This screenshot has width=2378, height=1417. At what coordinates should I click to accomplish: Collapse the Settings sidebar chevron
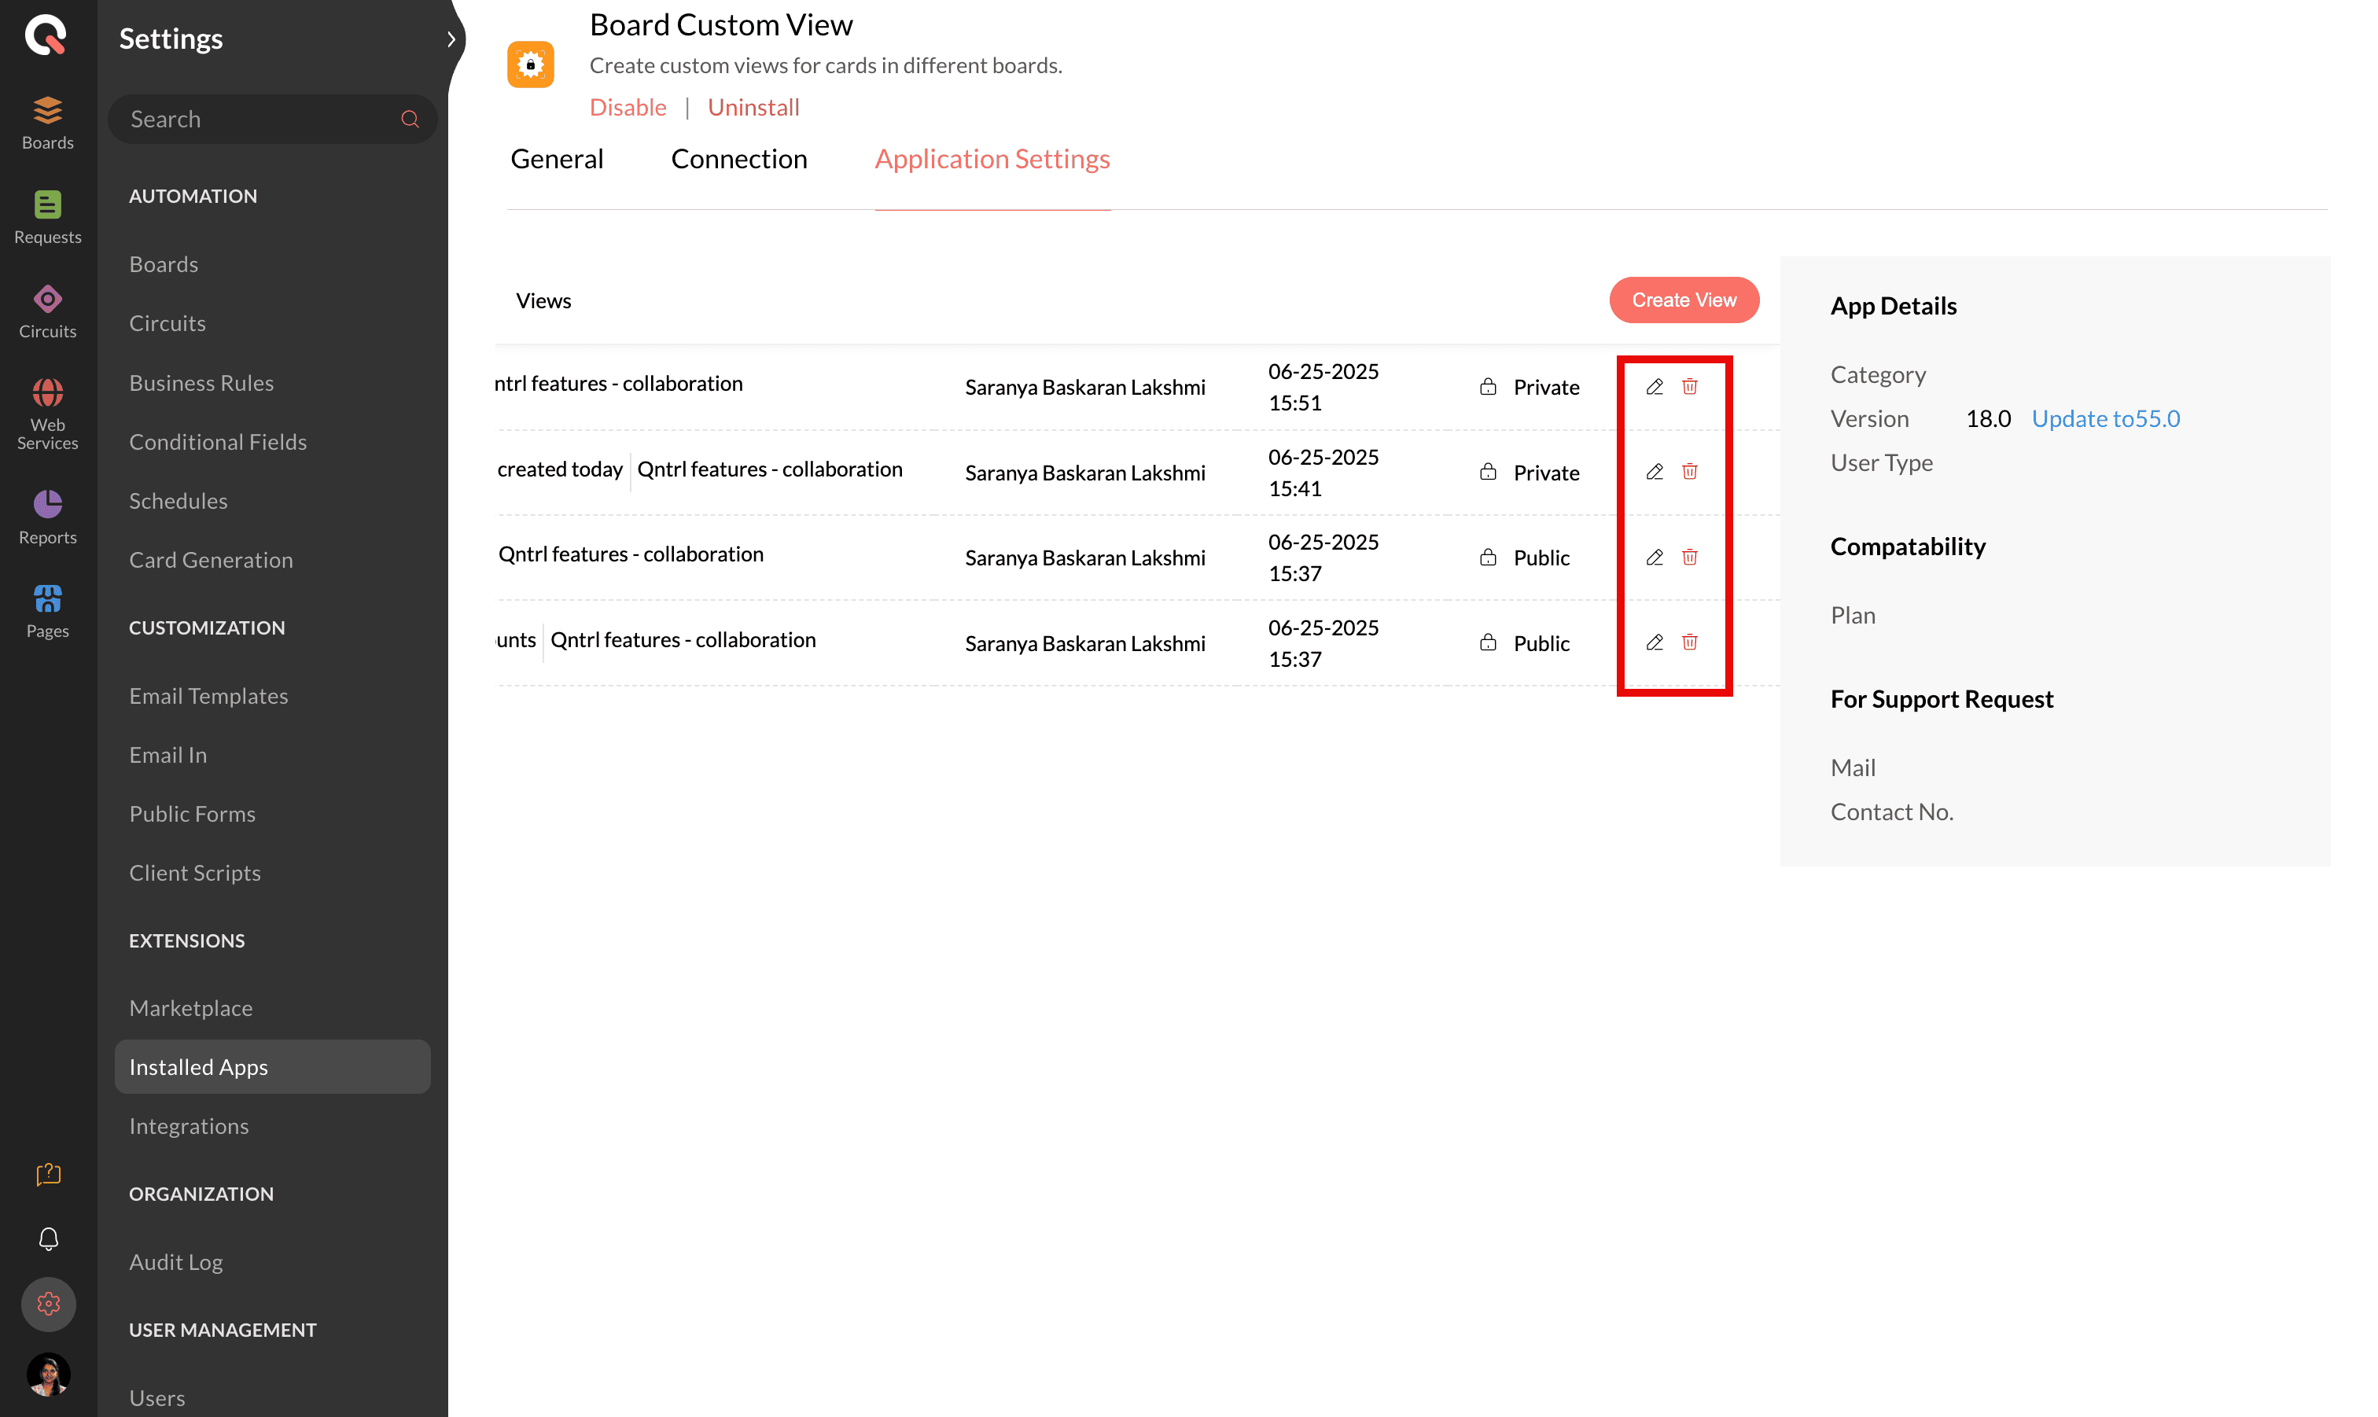451,39
